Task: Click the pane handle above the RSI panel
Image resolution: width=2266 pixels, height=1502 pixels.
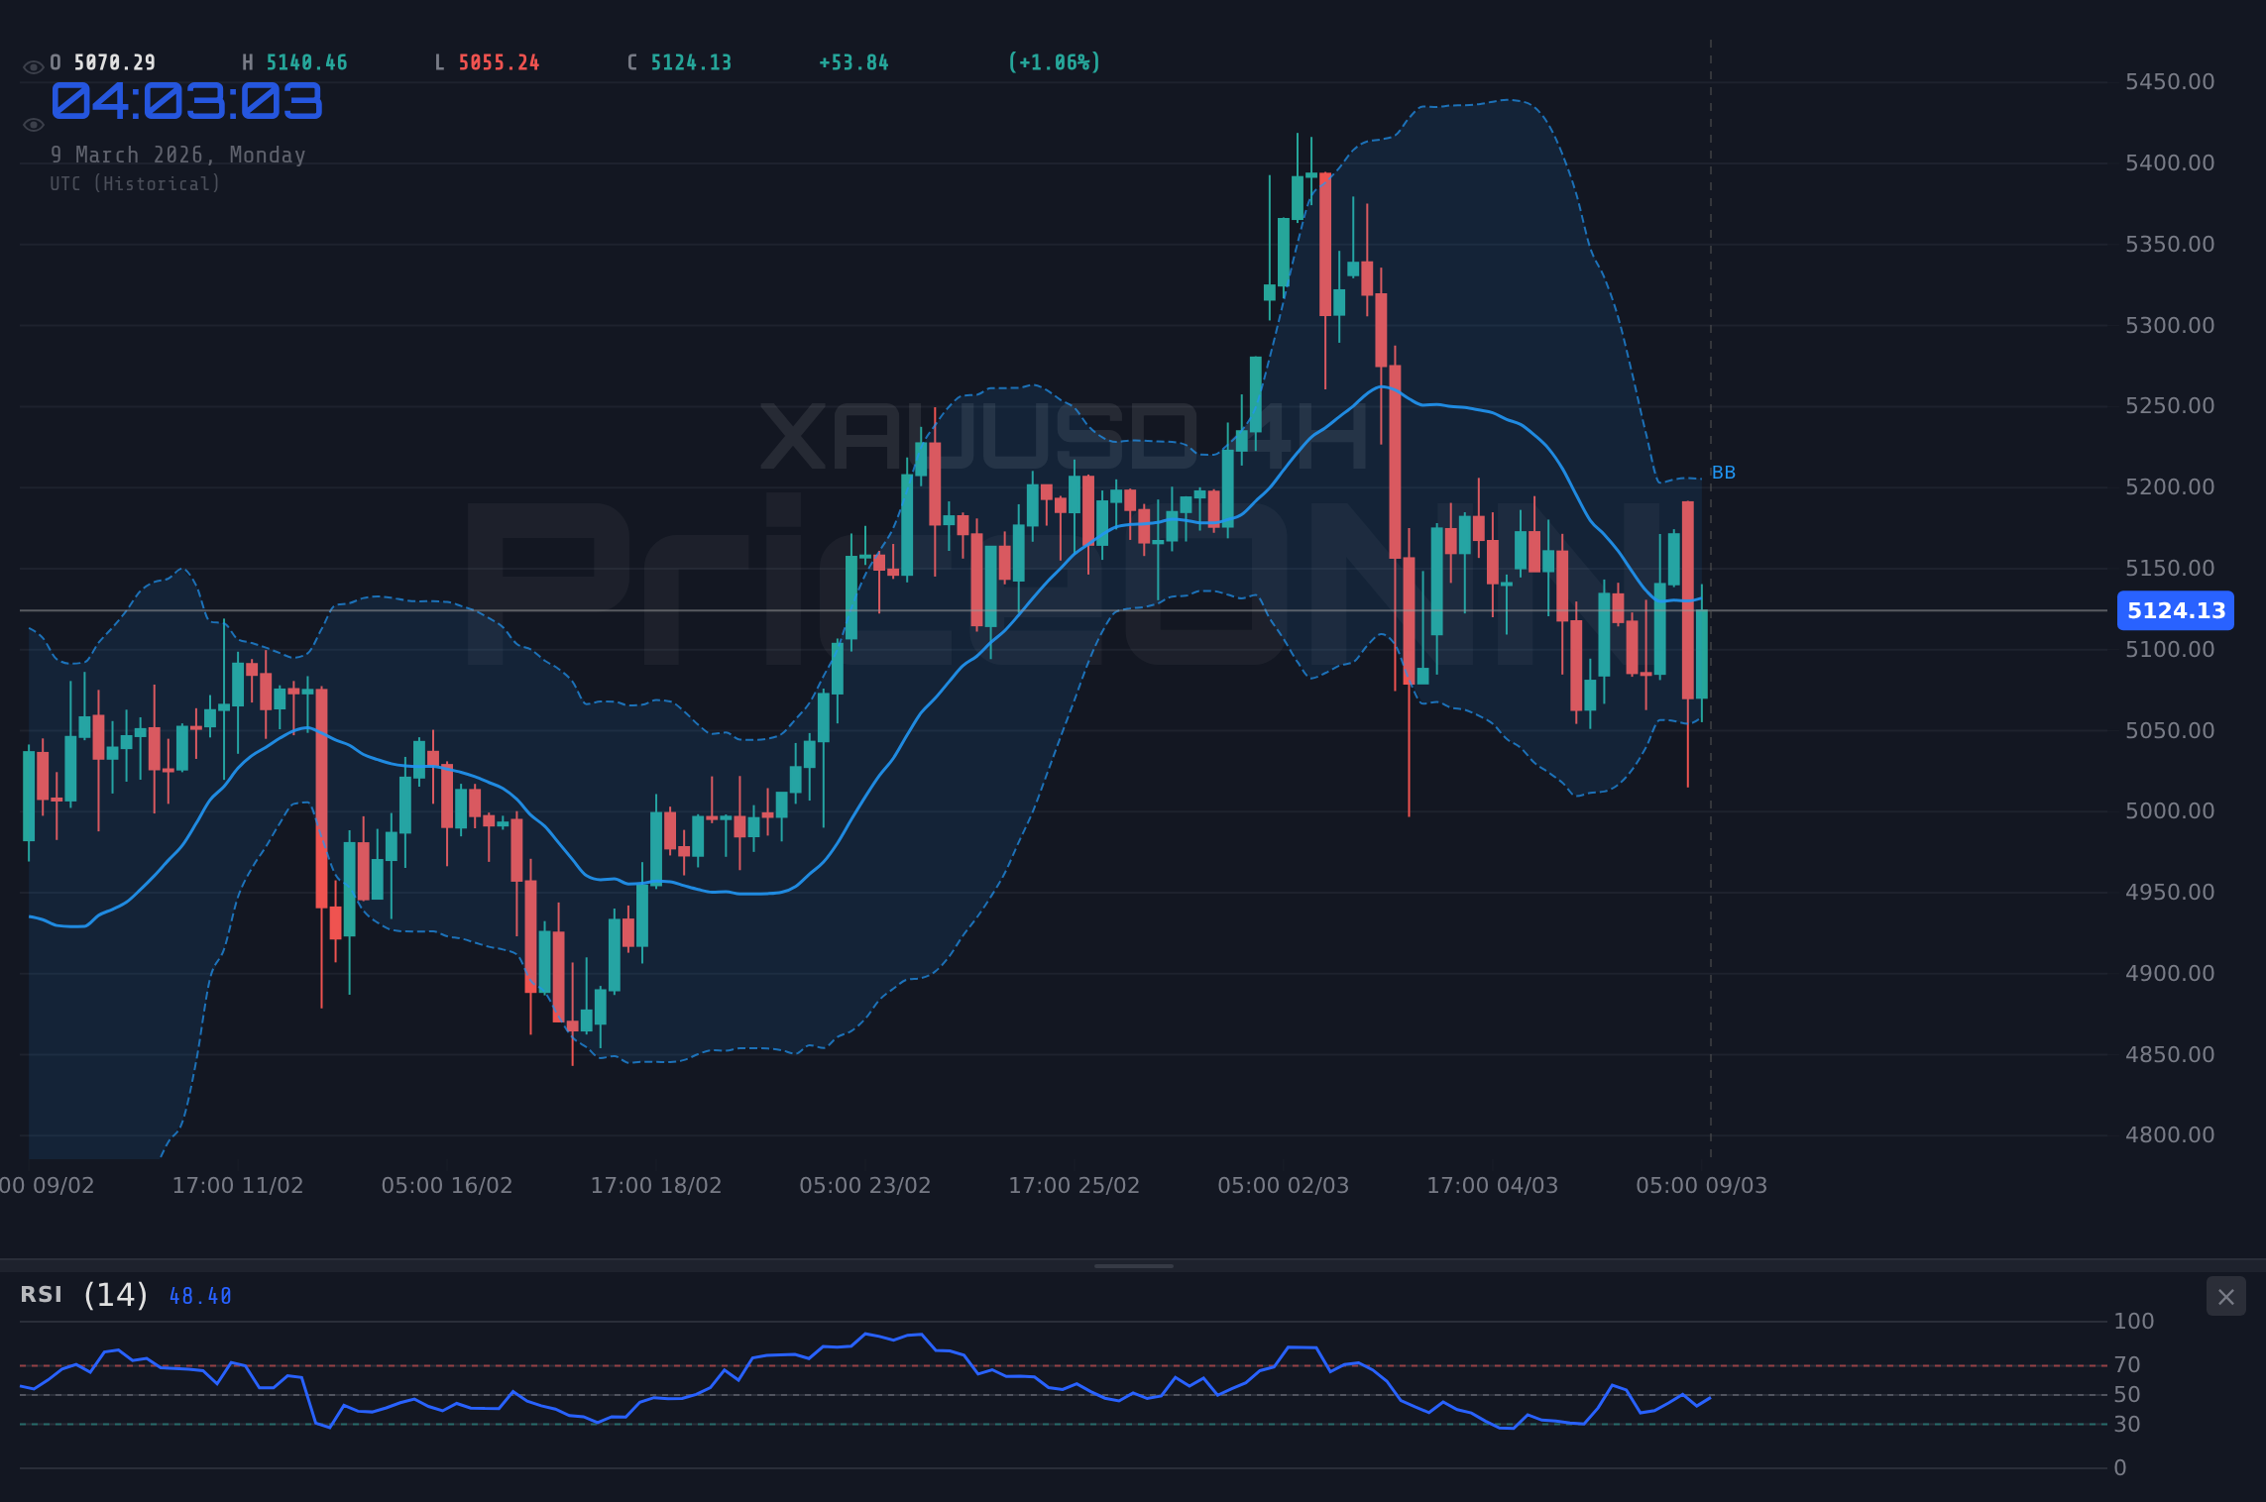Action: coord(1133,1265)
